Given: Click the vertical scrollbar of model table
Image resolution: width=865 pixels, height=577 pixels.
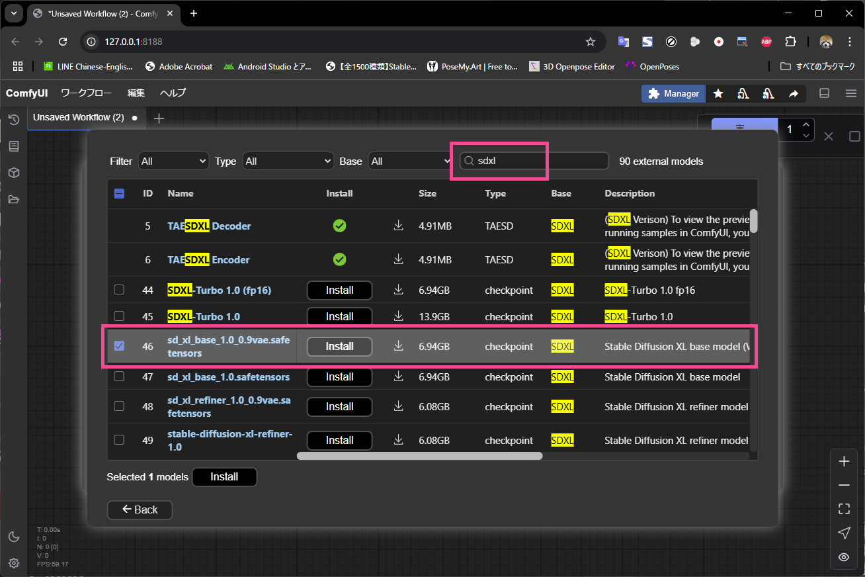Looking at the screenshot, I should click(753, 220).
